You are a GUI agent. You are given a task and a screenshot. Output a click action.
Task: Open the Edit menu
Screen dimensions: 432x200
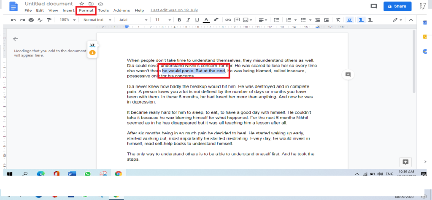[40, 11]
